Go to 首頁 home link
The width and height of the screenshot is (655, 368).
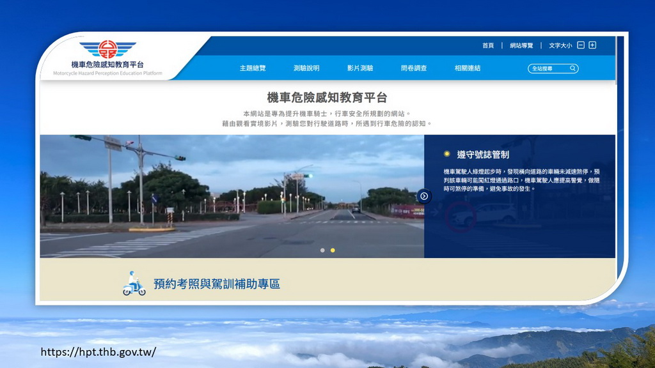488,45
